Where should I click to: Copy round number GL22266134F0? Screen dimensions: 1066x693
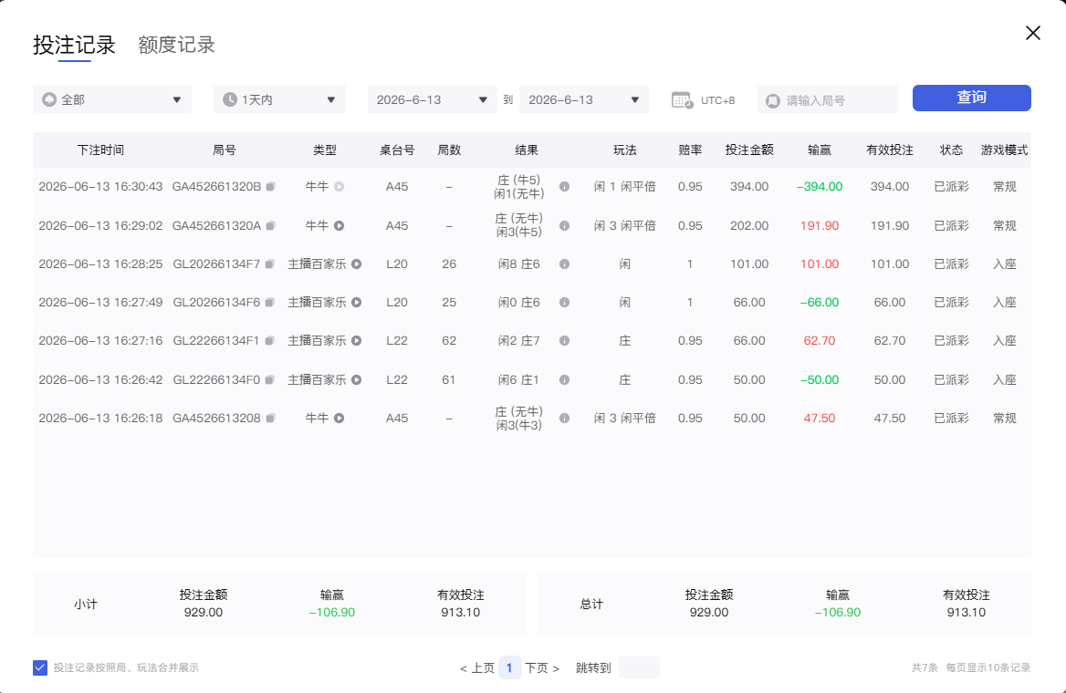tap(270, 380)
